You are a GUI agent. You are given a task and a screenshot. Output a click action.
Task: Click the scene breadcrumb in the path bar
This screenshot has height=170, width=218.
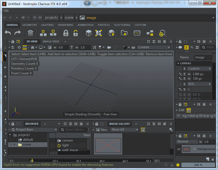point(69,17)
